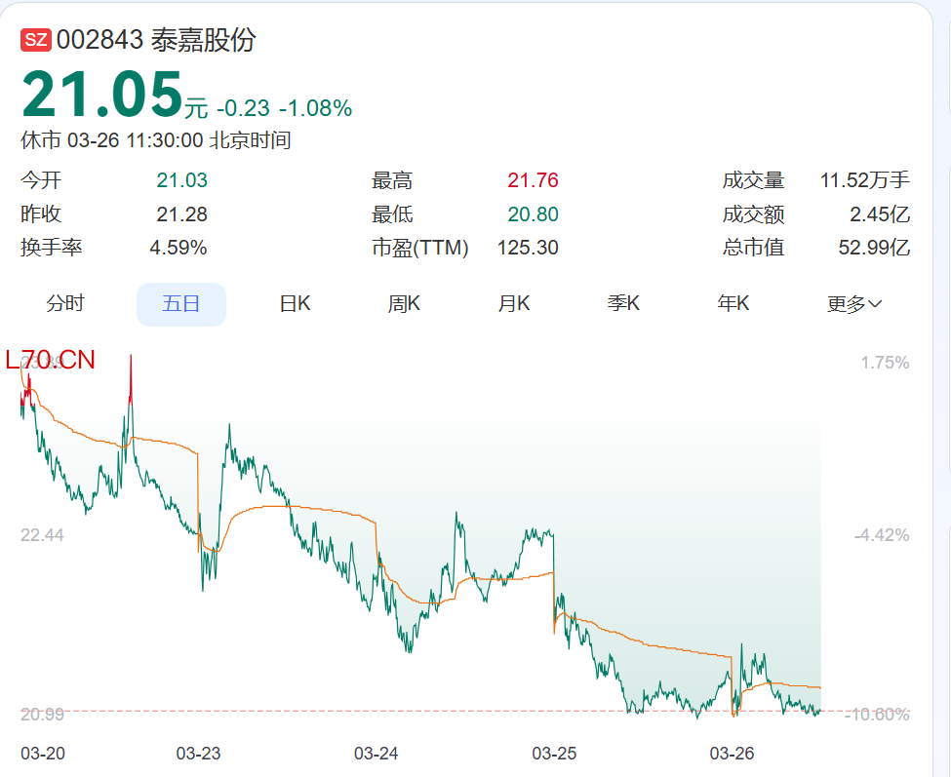Select the 03-24 date on timeline

[x=376, y=754]
